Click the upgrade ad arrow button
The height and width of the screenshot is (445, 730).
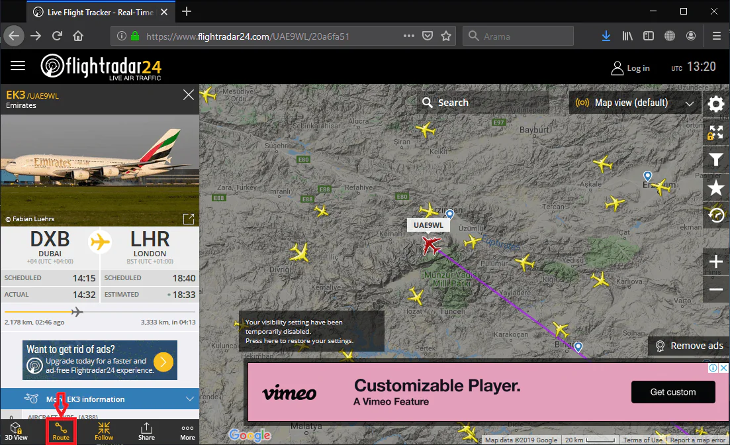point(163,362)
